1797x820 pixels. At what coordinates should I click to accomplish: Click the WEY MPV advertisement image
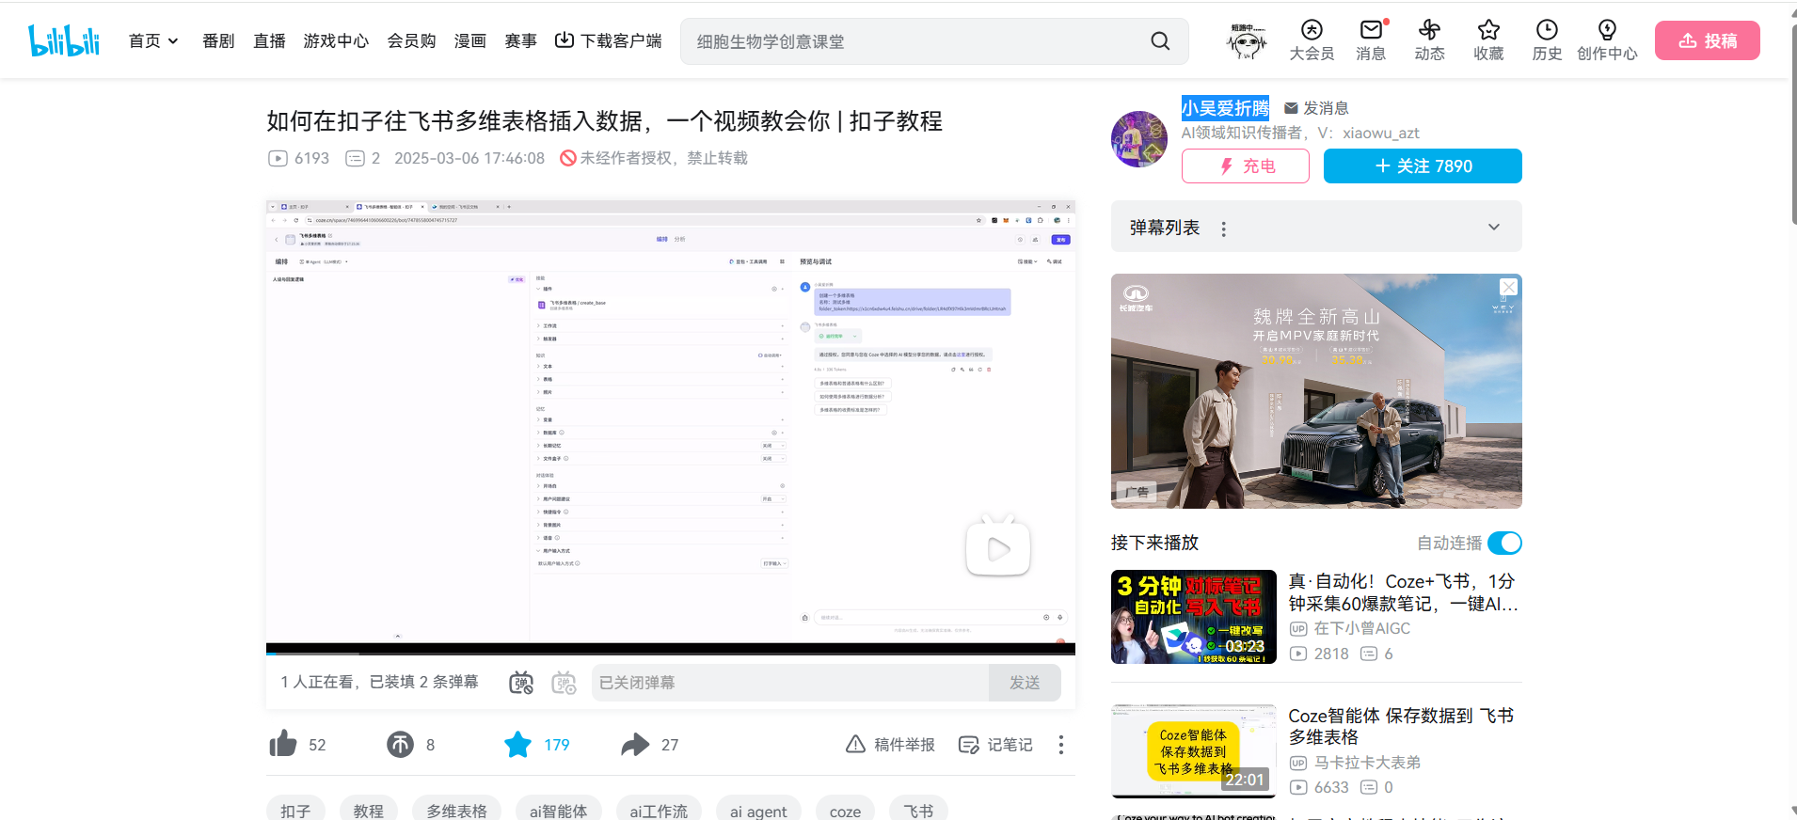[1316, 391]
